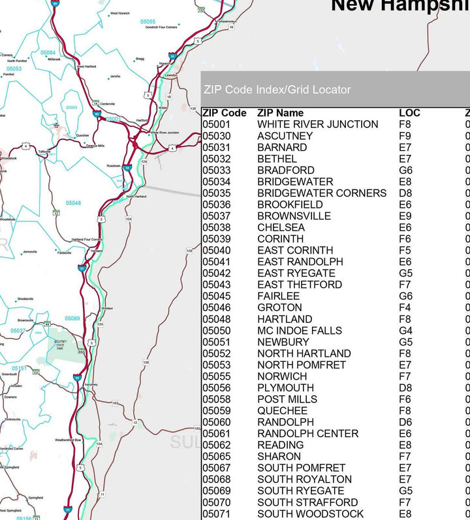This screenshot has width=470, height=520.
Task: Select the US 4 shield near Taftsville
Action: pyautogui.click(x=26, y=145)
